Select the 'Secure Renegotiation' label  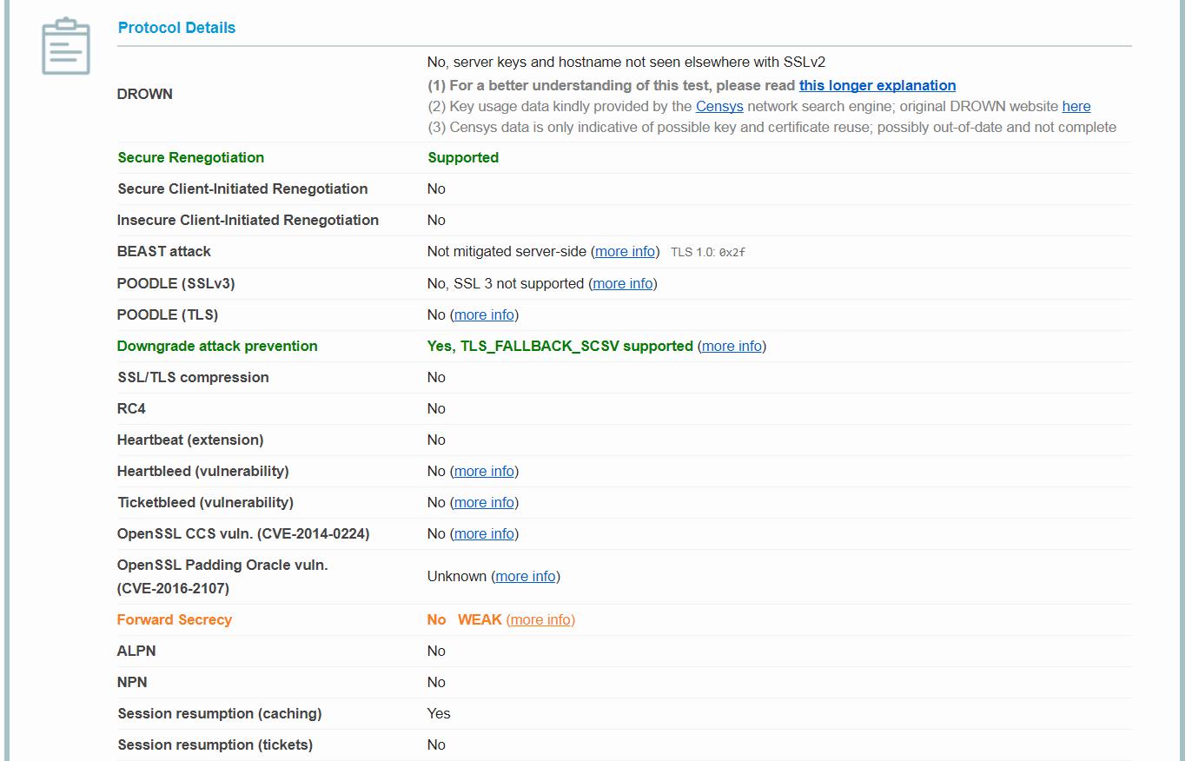coord(191,157)
